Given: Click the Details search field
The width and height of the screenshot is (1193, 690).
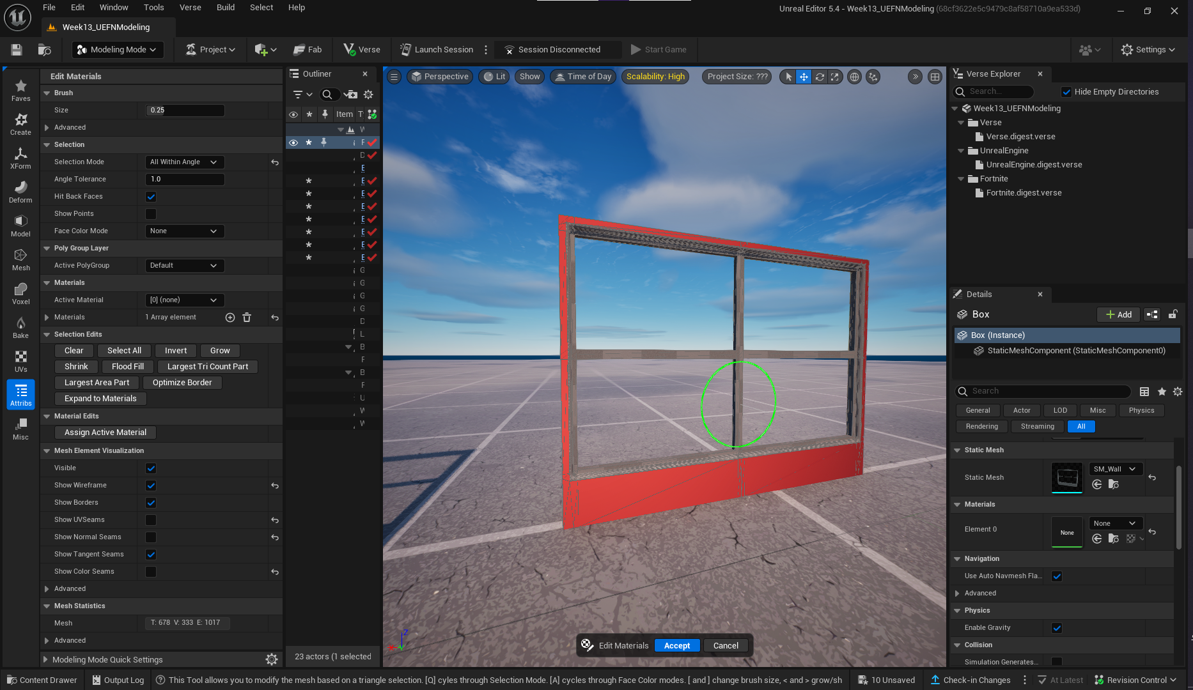Looking at the screenshot, I should click(1043, 391).
